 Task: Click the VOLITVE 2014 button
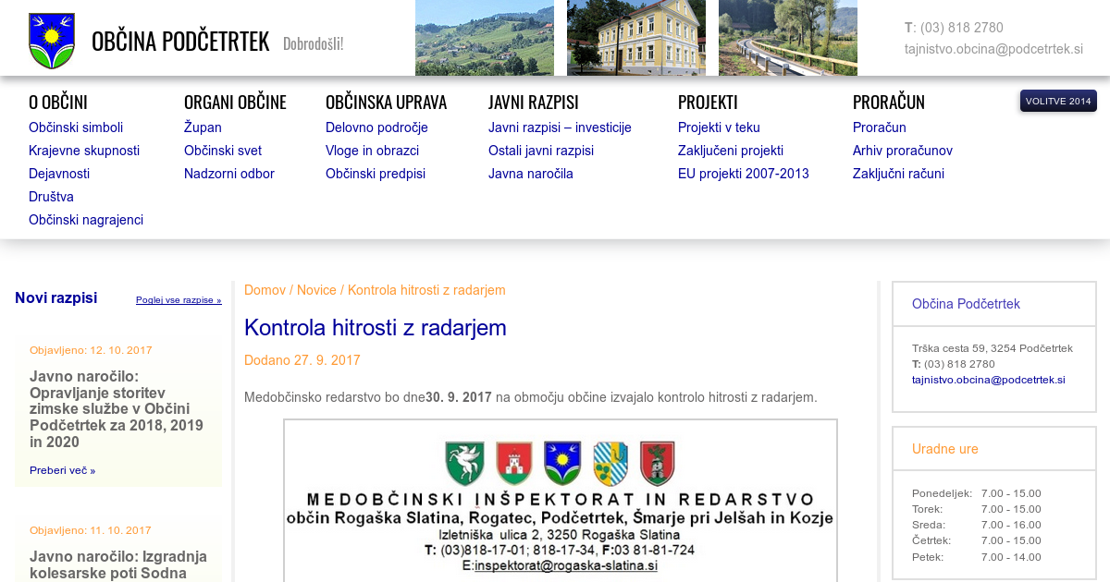click(x=1058, y=101)
